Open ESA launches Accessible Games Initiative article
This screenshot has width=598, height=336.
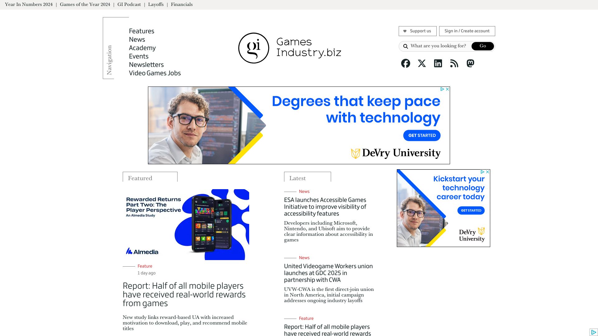[325, 207]
